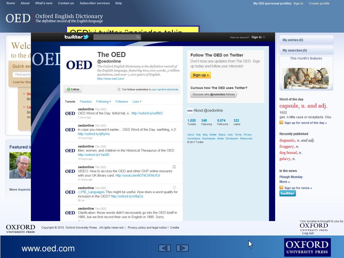Open Home in OED top menu
Screen dimensions: 344x258
pyautogui.click(x=11, y=3)
